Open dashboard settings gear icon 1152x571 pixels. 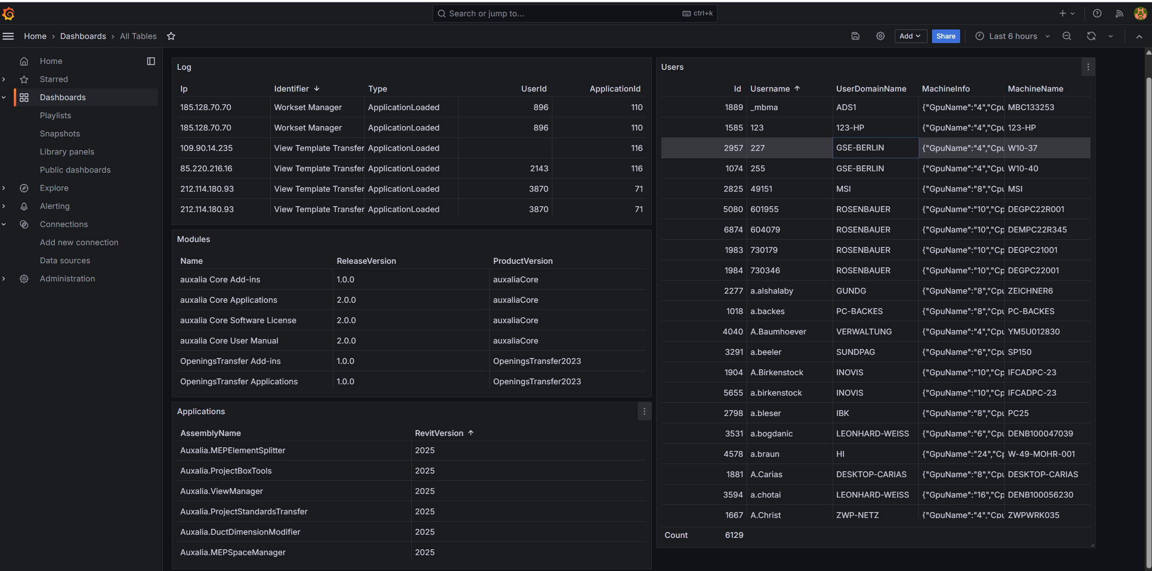click(880, 36)
